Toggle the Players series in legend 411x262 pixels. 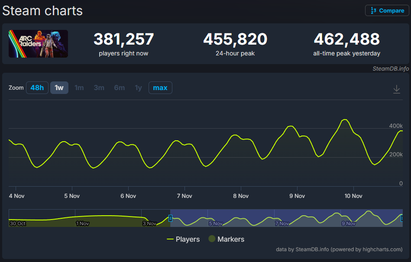pyautogui.click(x=183, y=239)
